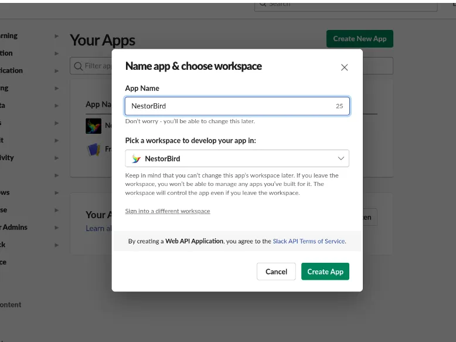Expand the sidebar Admins item arrow
The image size is (456, 342).
coord(56,228)
